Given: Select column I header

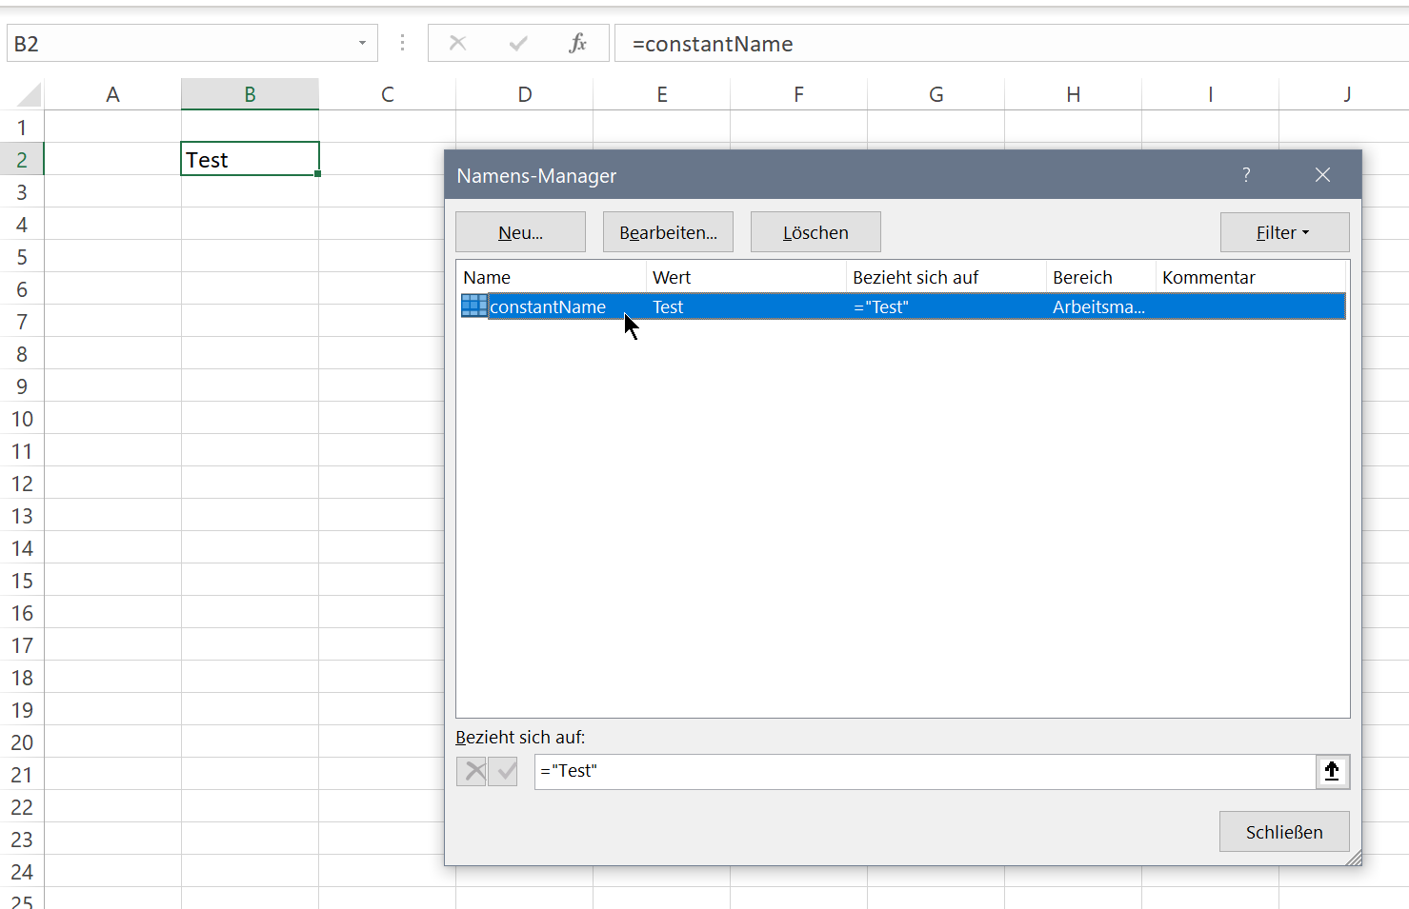Looking at the screenshot, I should point(1210,94).
